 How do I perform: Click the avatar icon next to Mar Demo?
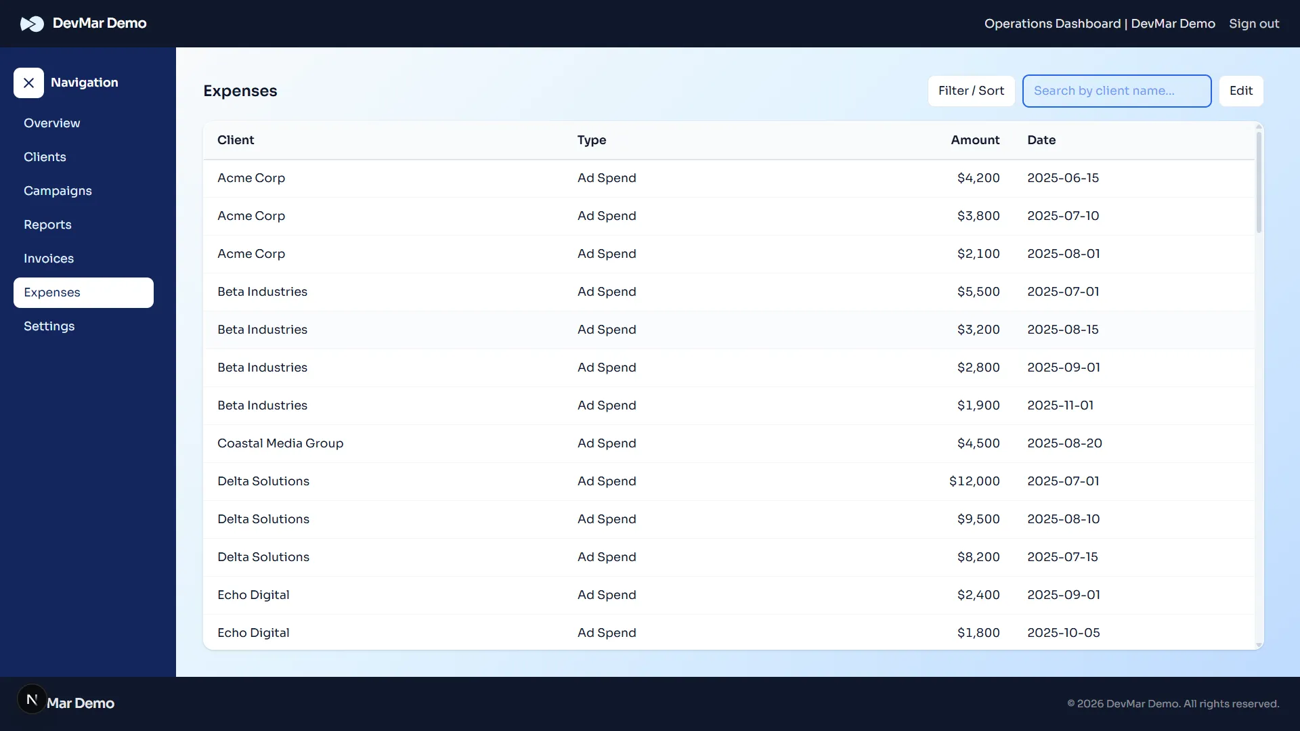coord(32,699)
